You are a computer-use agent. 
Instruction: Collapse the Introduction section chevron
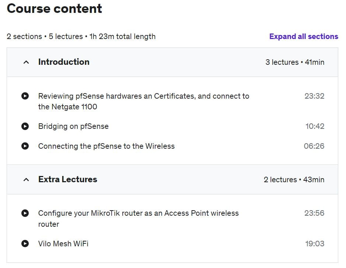[26, 62]
